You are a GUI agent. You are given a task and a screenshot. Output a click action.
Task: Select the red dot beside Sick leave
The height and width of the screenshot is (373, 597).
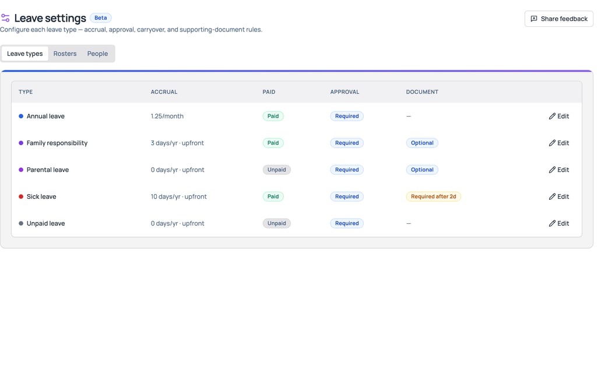(21, 197)
